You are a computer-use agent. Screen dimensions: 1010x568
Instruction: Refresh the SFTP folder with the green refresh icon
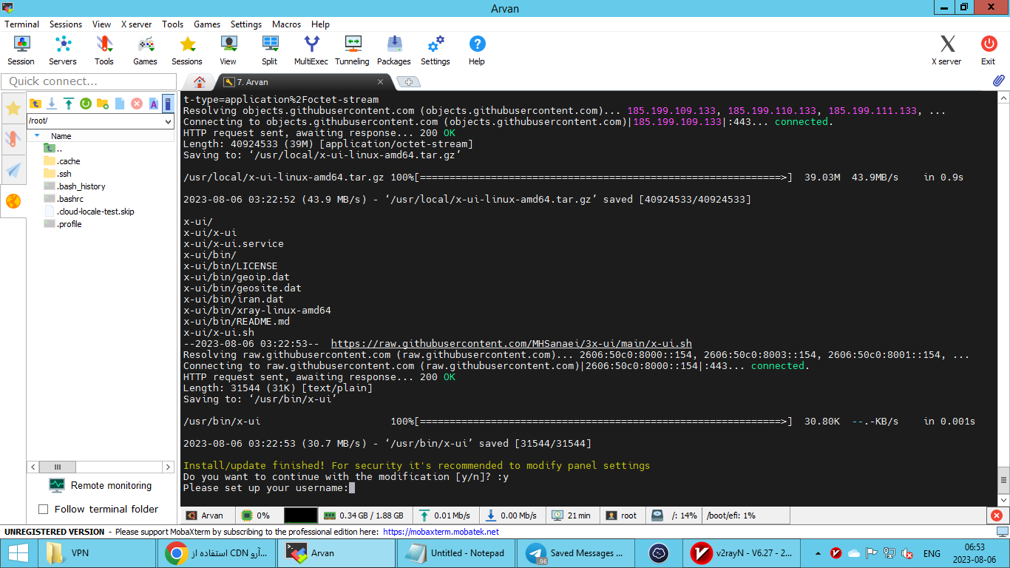pos(86,104)
